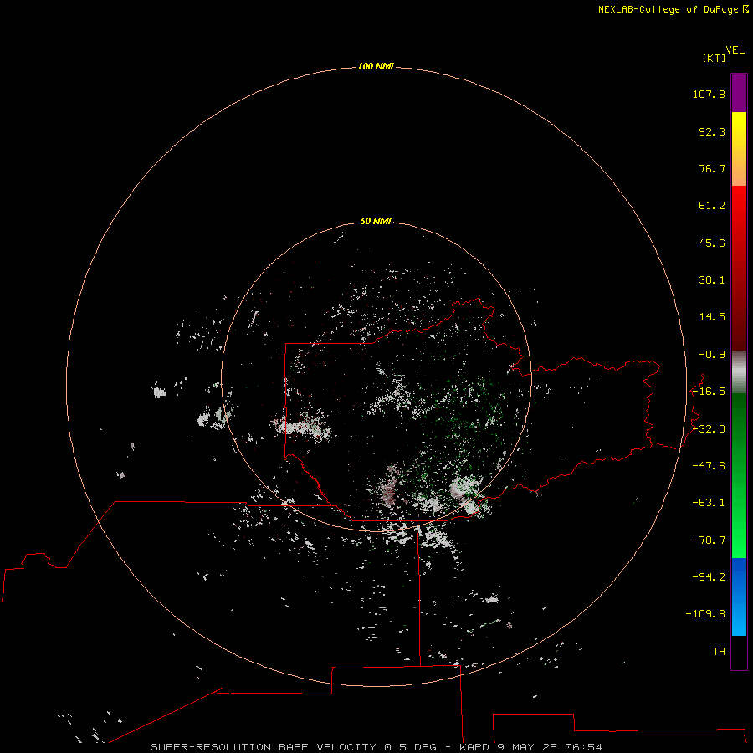
Task: Click the -109.8 velocity scale value
Action: [x=705, y=614]
